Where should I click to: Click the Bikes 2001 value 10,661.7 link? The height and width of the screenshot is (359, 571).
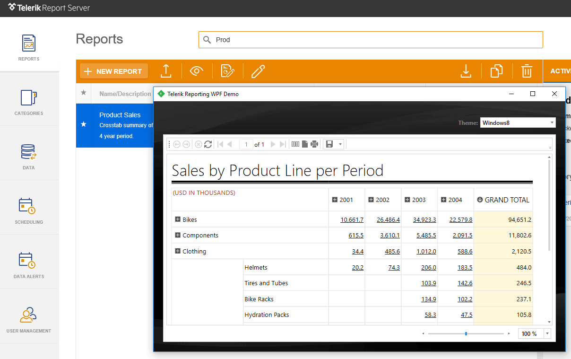tap(352, 219)
